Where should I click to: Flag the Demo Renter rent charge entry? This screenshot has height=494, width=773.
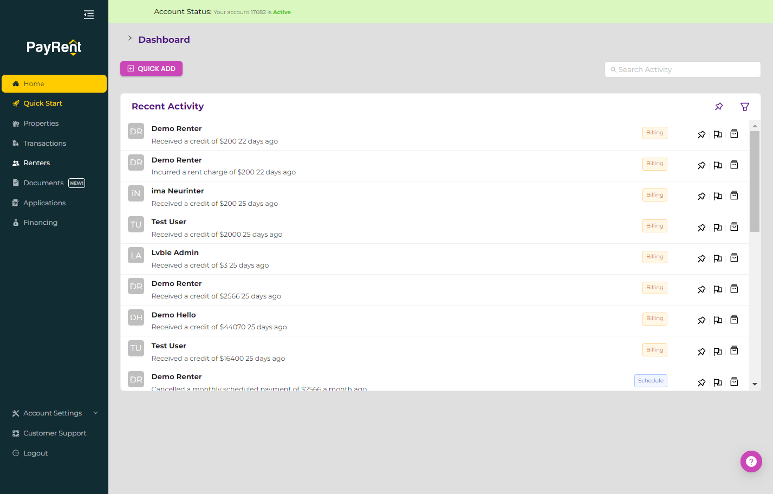pyautogui.click(x=718, y=165)
